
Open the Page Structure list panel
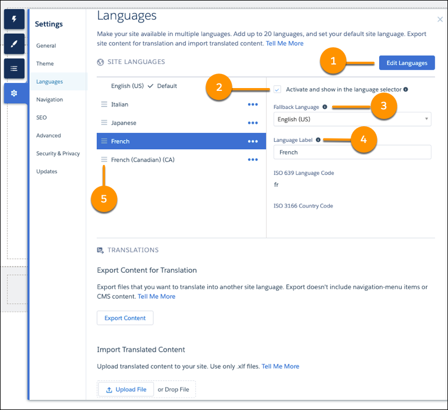point(13,68)
